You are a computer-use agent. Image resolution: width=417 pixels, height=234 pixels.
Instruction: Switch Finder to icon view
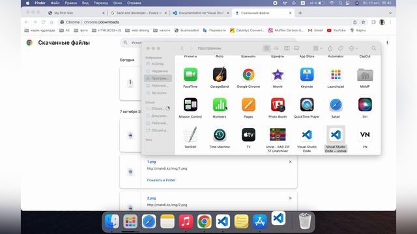[266, 48]
